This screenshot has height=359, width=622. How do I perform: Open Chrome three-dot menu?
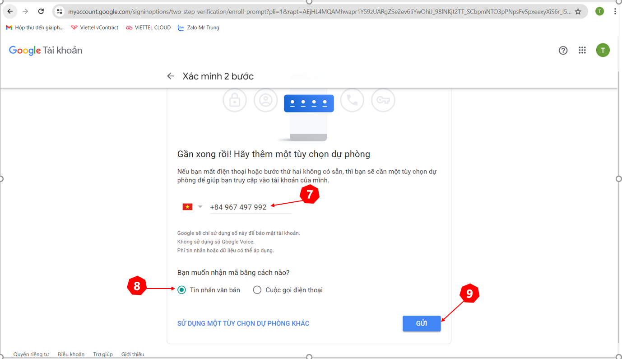coord(615,11)
